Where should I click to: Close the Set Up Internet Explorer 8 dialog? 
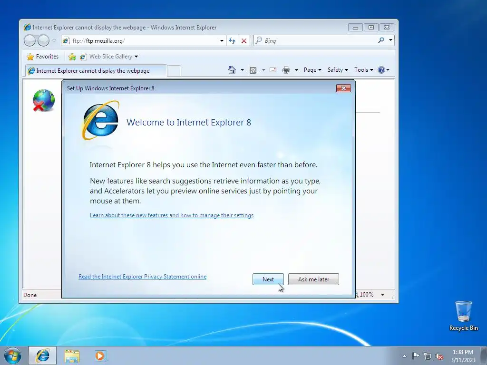343,88
